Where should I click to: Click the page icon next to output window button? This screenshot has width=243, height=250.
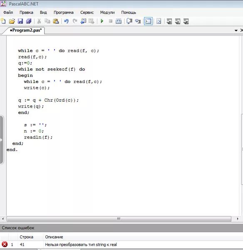[159, 21]
